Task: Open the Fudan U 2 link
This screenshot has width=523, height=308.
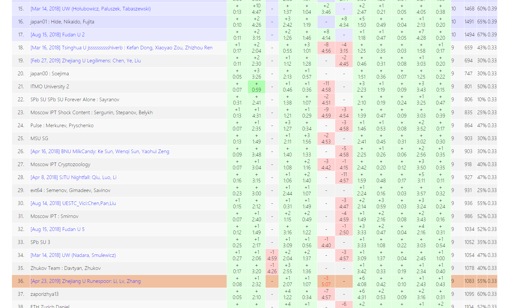Action: pos(57,35)
